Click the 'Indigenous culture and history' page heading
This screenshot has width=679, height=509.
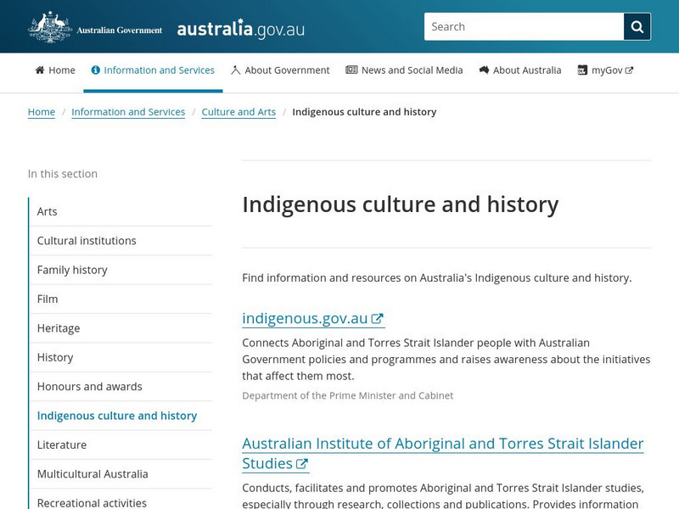tap(400, 204)
